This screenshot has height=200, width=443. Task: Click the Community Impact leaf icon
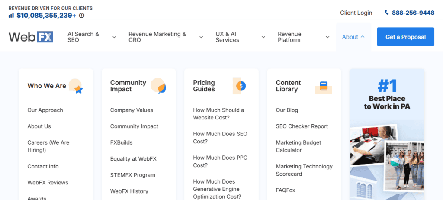pyautogui.click(x=158, y=86)
